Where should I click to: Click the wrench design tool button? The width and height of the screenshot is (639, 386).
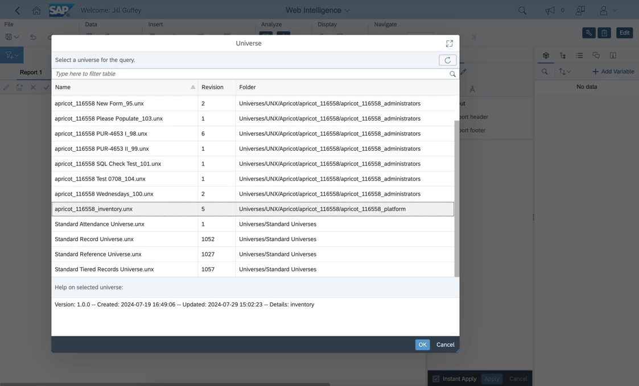pyautogui.click(x=589, y=33)
